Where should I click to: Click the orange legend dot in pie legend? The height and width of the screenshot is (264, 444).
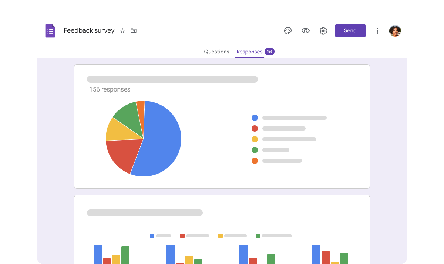pyautogui.click(x=255, y=161)
